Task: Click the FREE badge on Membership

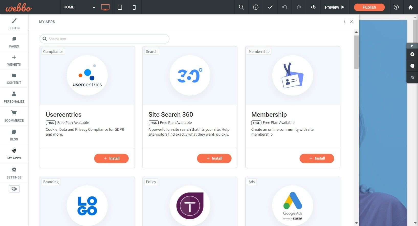Action: pyautogui.click(x=256, y=123)
